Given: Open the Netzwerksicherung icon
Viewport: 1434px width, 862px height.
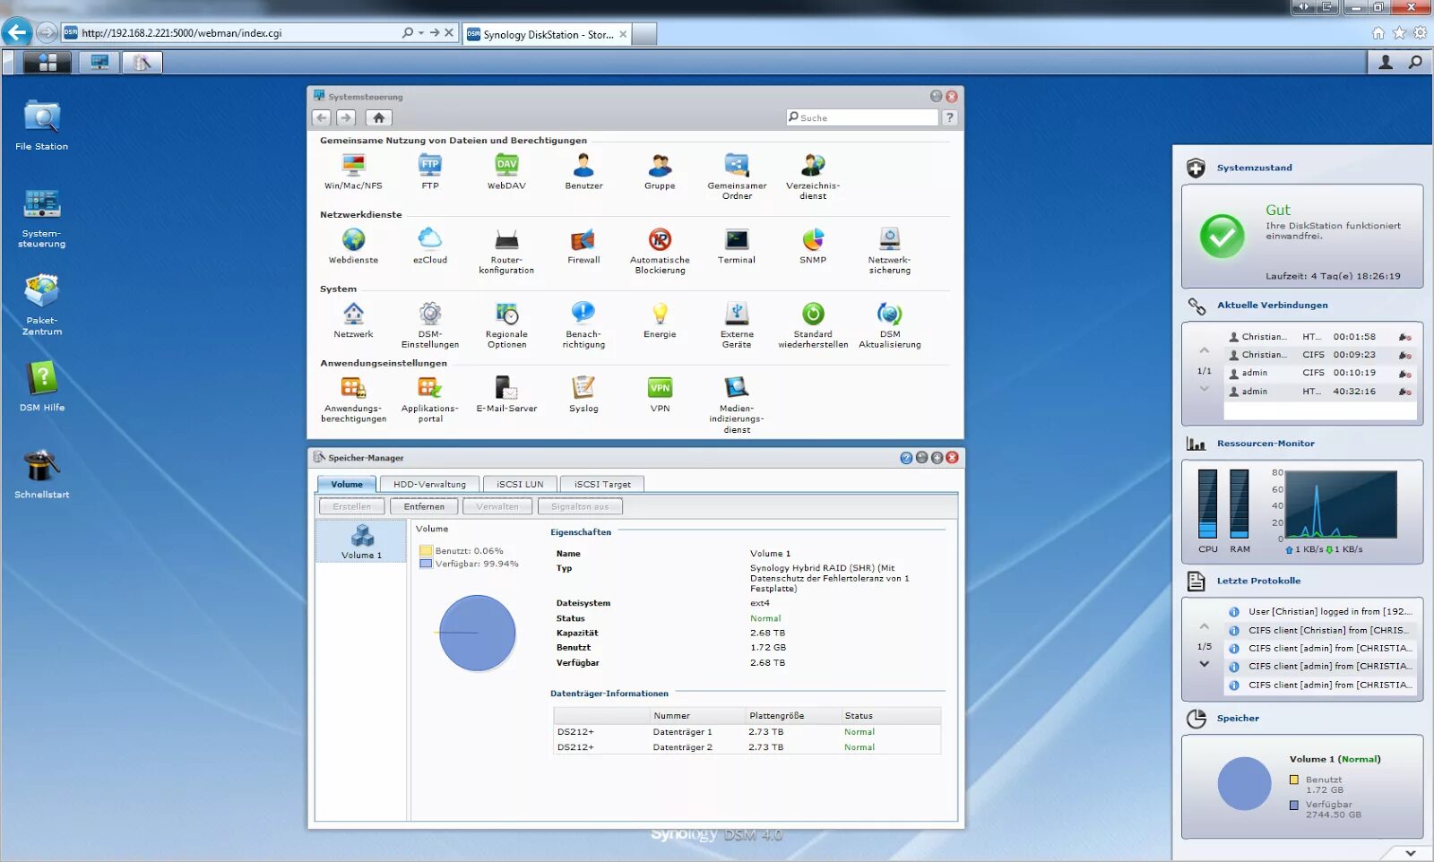Looking at the screenshot, I should click(x=890, y=251).
